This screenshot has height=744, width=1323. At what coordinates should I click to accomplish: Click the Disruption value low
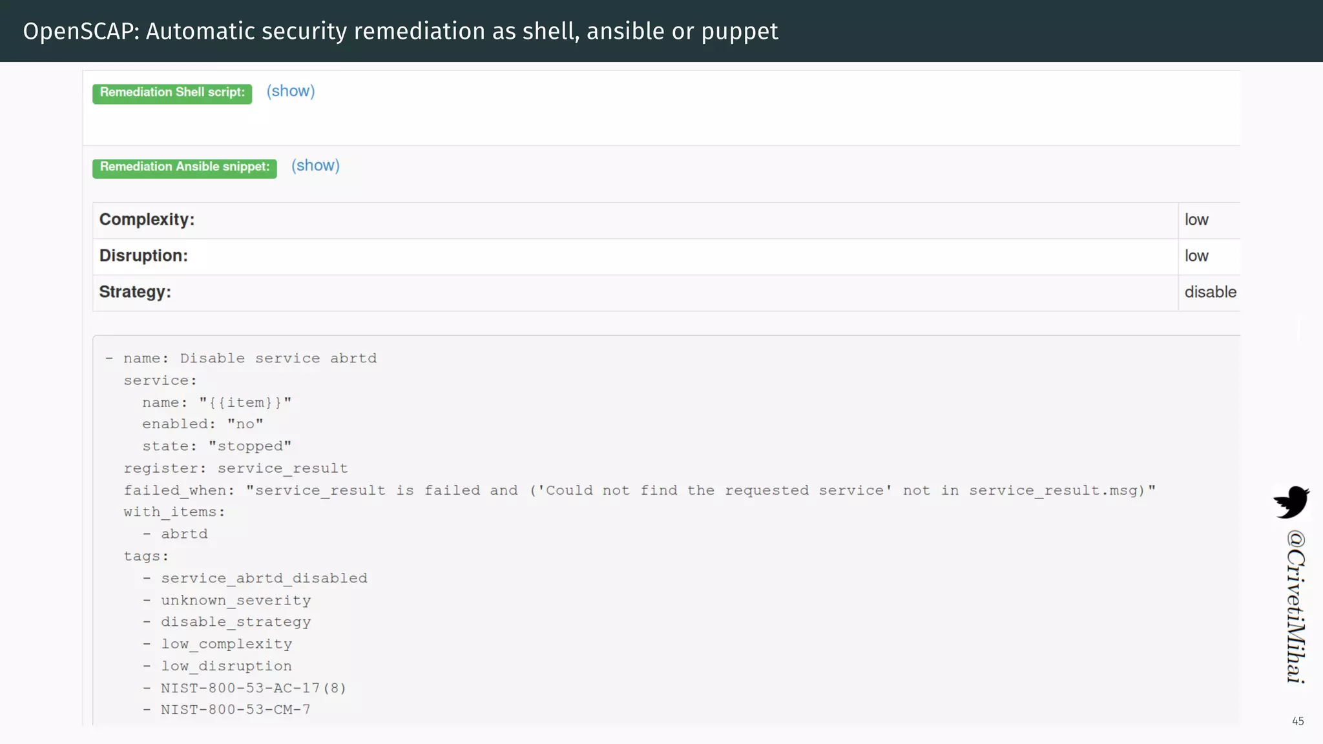[1196, 256]
